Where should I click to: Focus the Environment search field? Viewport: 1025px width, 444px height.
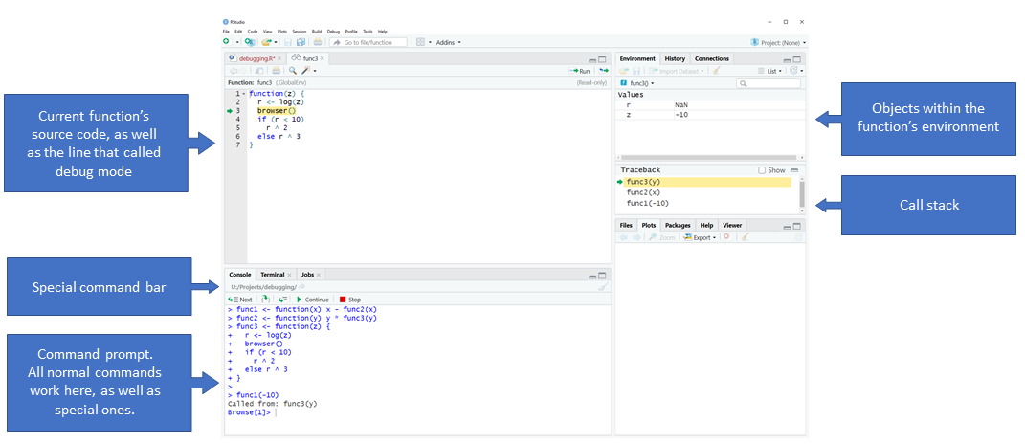point(769,83)
